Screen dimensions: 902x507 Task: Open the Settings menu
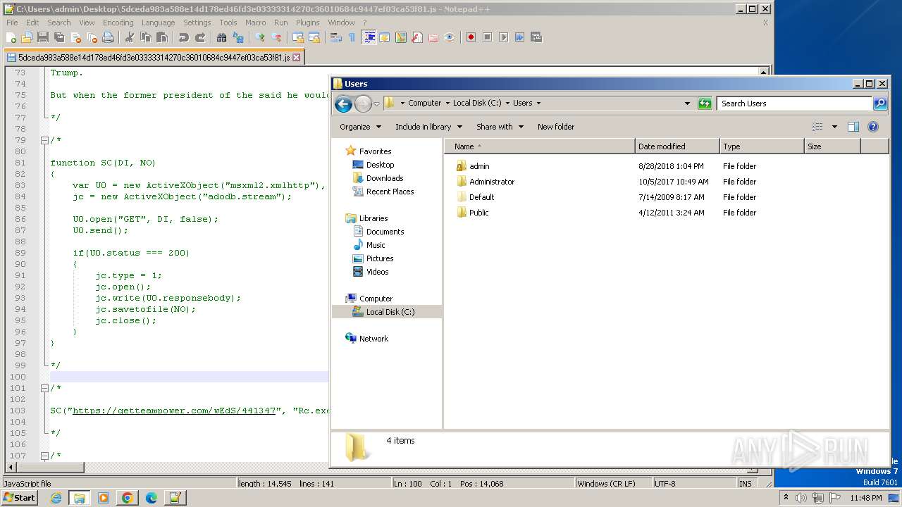pos(197,23)
